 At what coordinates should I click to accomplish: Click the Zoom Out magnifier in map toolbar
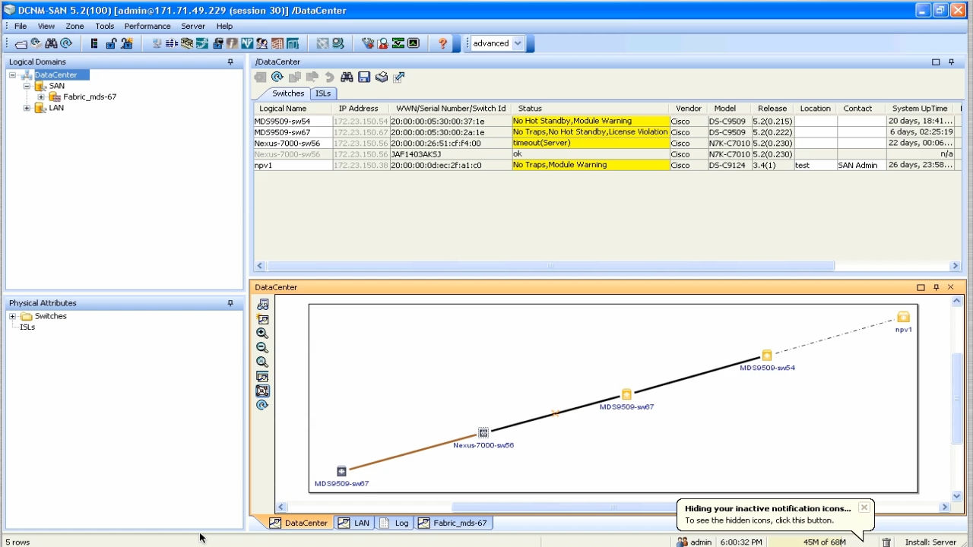point(262,348)
